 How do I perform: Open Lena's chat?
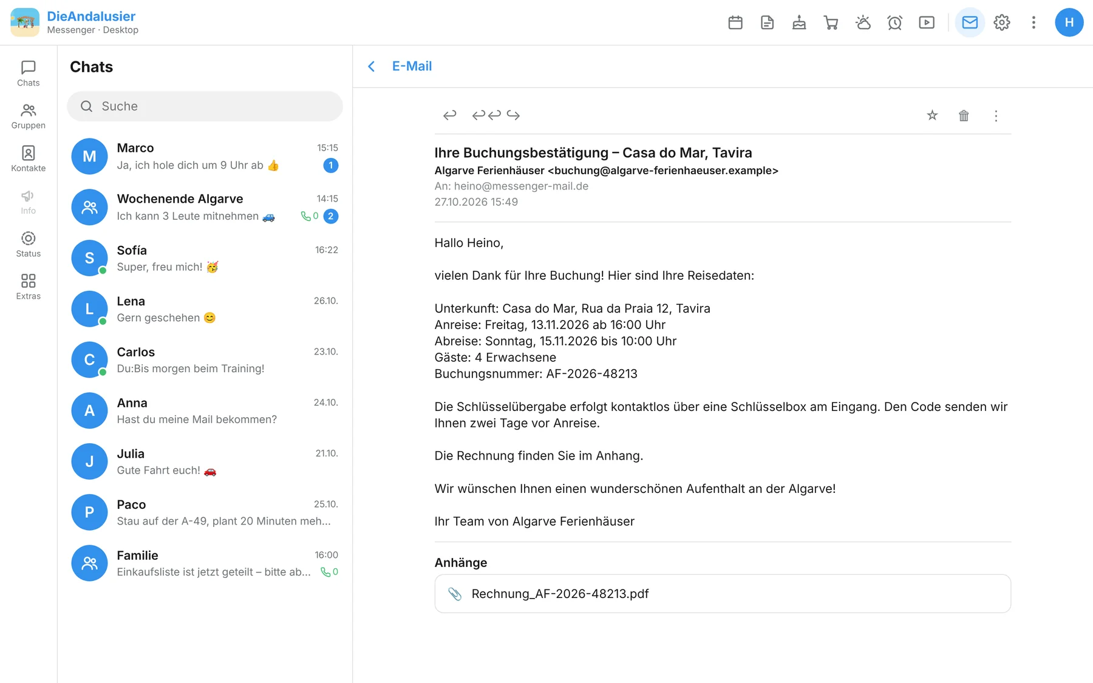pyautogui.click(x=205, y=309)
